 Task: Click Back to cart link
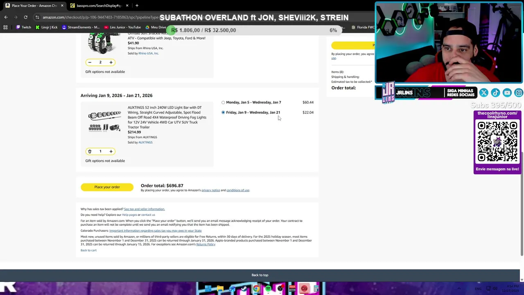point(88,250)
